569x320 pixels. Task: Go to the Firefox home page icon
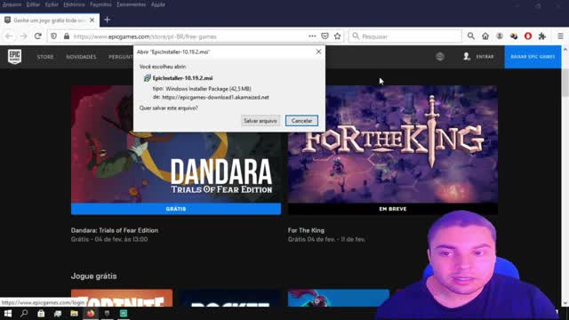click(x=485, y=36)
